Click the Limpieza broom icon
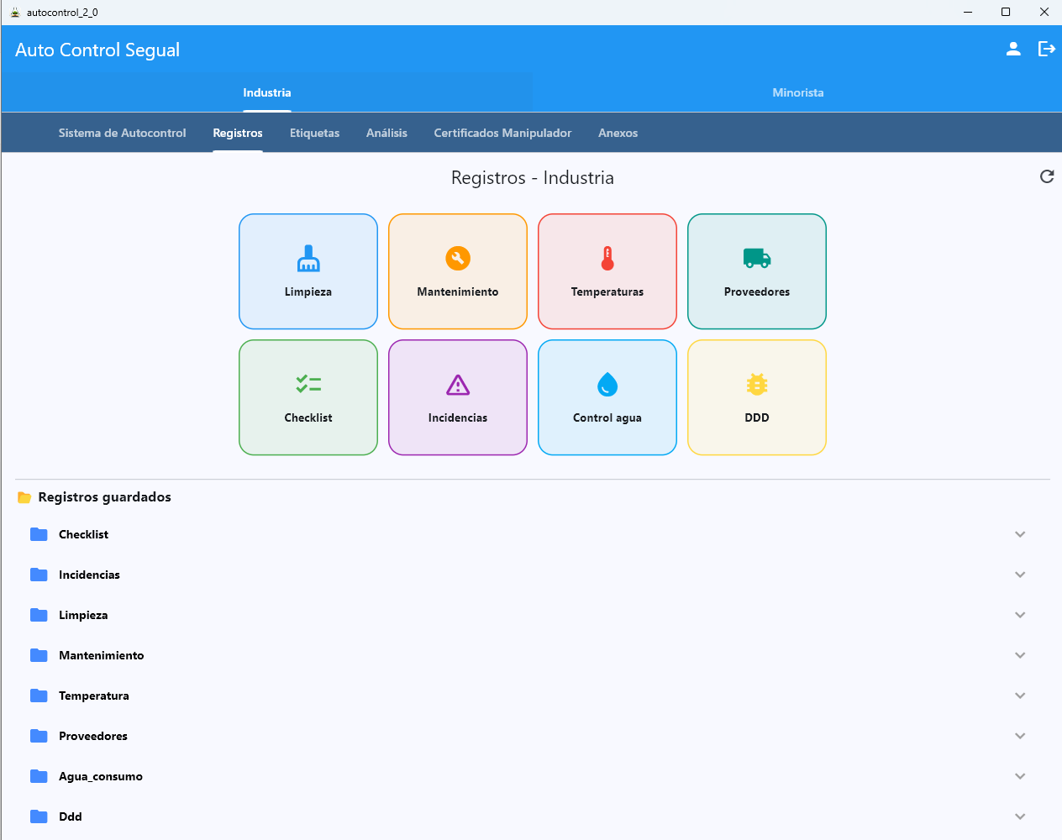 point(308,258)
